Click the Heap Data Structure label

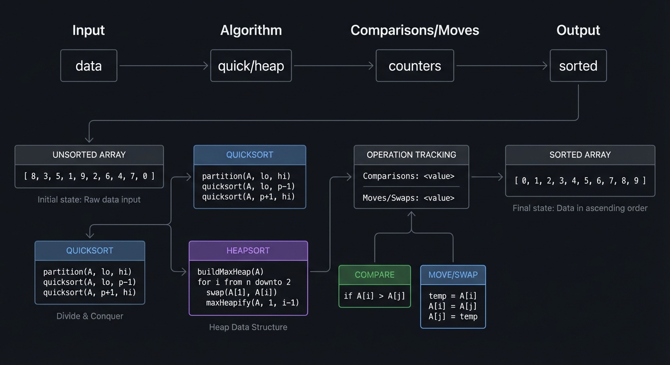coord(248,327)
